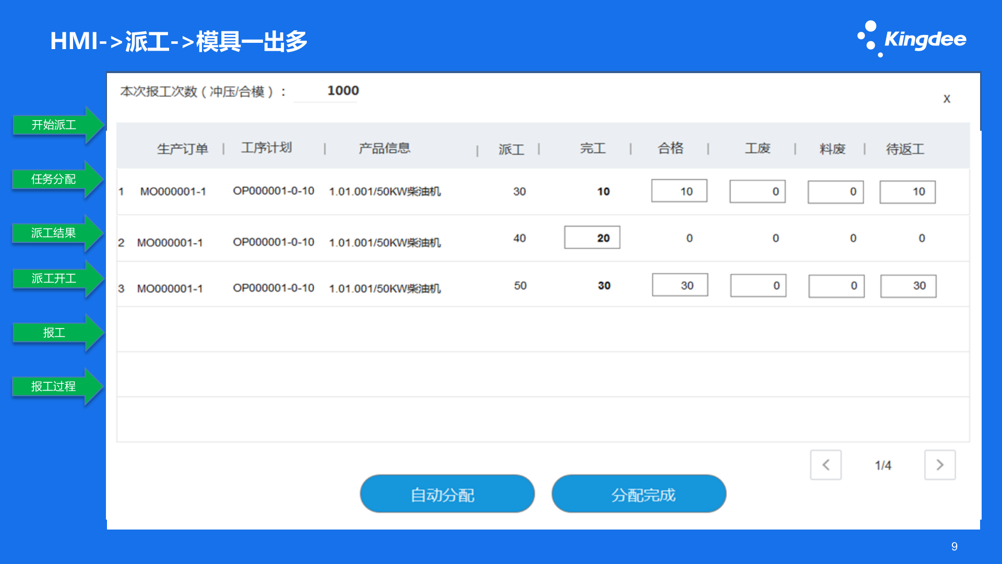Click the next page chevron arrow

(x=939, y=465)
